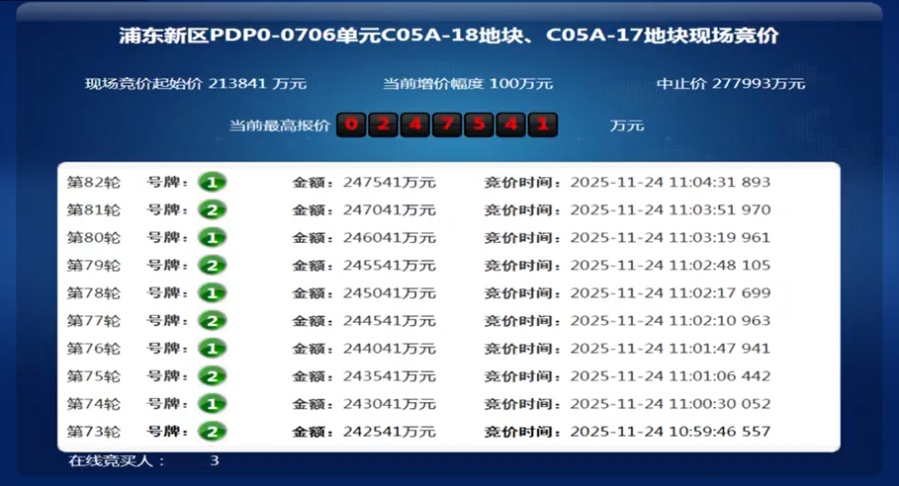This screenshot has width=899, height=486.
Task: Select the green paddle badge for round 75
Action: click(x=212, y=376)
